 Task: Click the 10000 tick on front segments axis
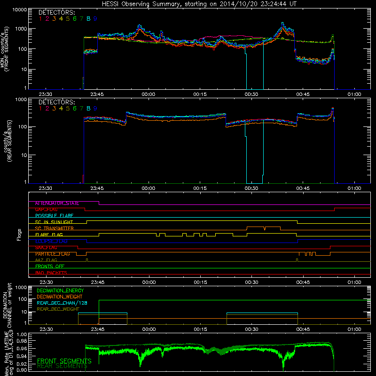(x=20, y=9)
